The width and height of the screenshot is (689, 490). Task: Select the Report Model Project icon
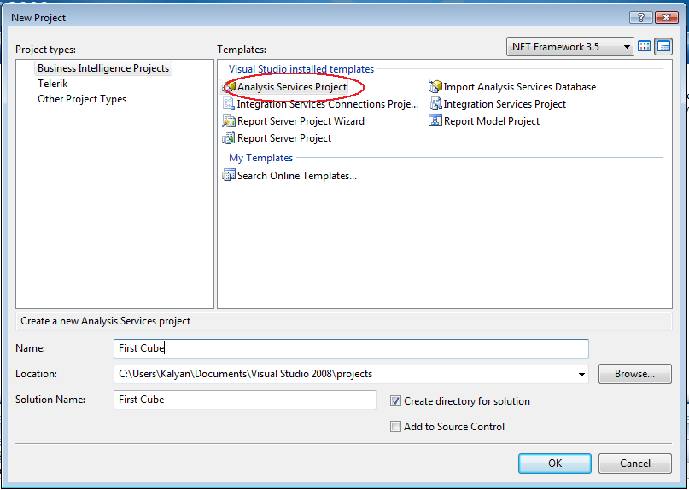pyautogui.click(x=435, y=121)
